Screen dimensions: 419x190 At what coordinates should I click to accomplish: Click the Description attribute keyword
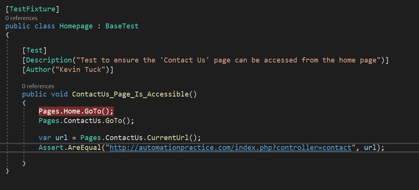pyautogui.click(x=49, y=60)
